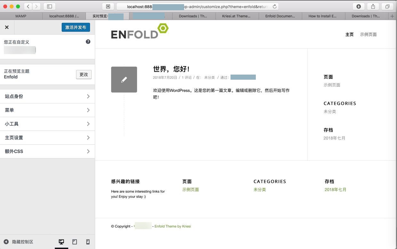Expand the 菜单 section
The width and height of the screenshot is (397, 249).
[x=47, y=110]
